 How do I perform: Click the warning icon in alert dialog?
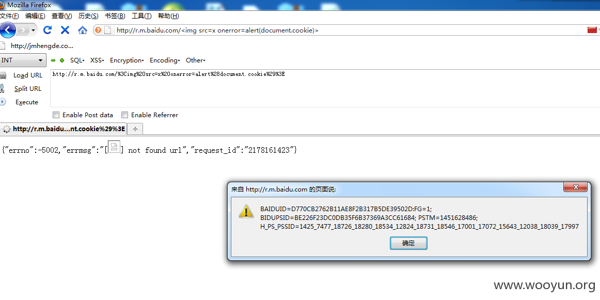[x=246, y=211]
